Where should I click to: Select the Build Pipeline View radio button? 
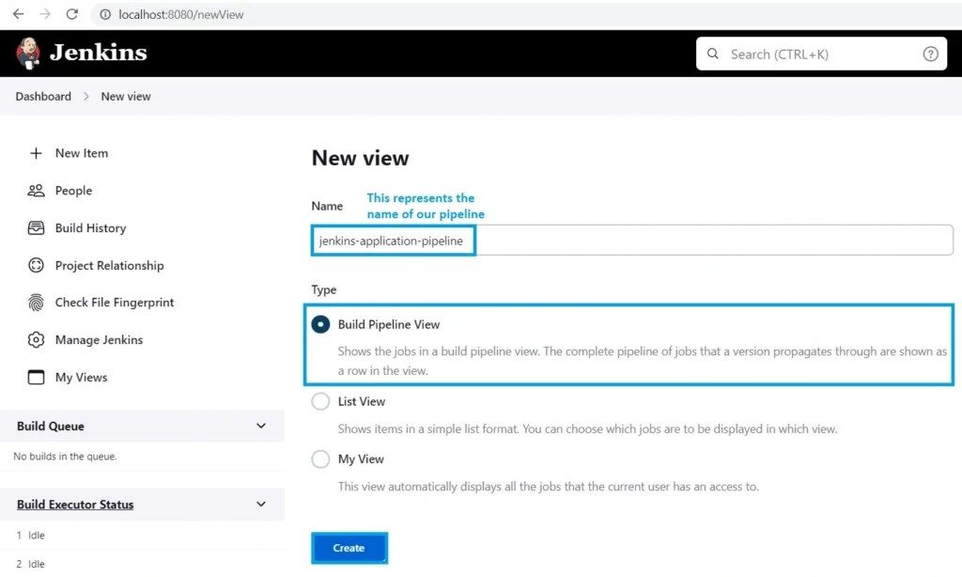320,324
